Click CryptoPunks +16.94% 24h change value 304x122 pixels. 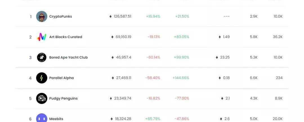[x=153, y=17]
